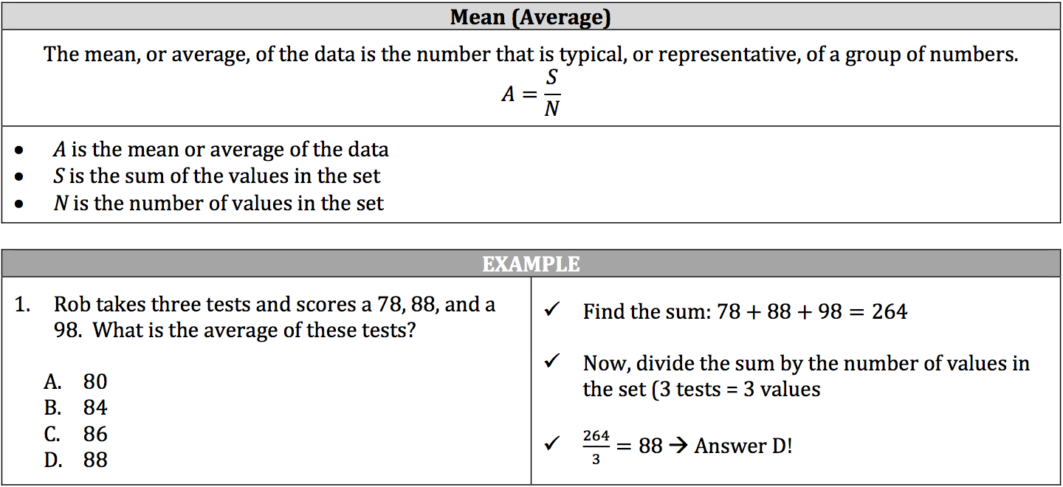
Task: Click the "Mean (Average)" title header
Action: coord(531,17)
